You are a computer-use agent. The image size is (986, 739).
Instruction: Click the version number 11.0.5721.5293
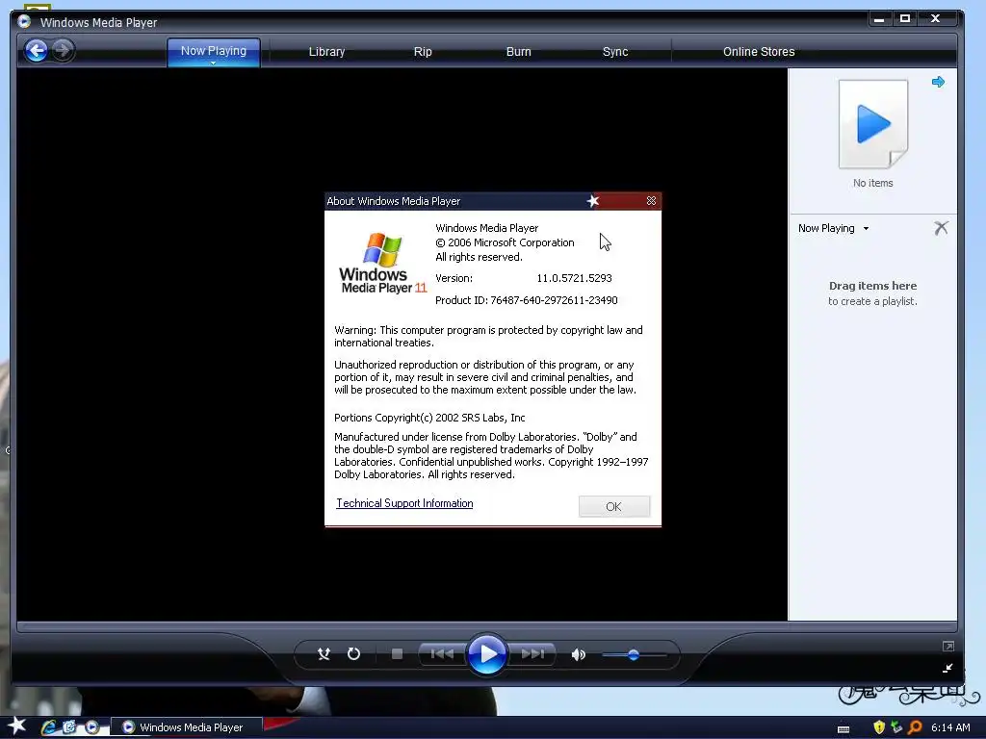click(574, 278)
